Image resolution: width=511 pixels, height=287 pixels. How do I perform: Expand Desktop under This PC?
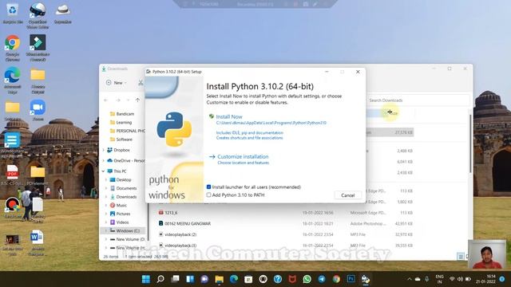click(106, 179)
